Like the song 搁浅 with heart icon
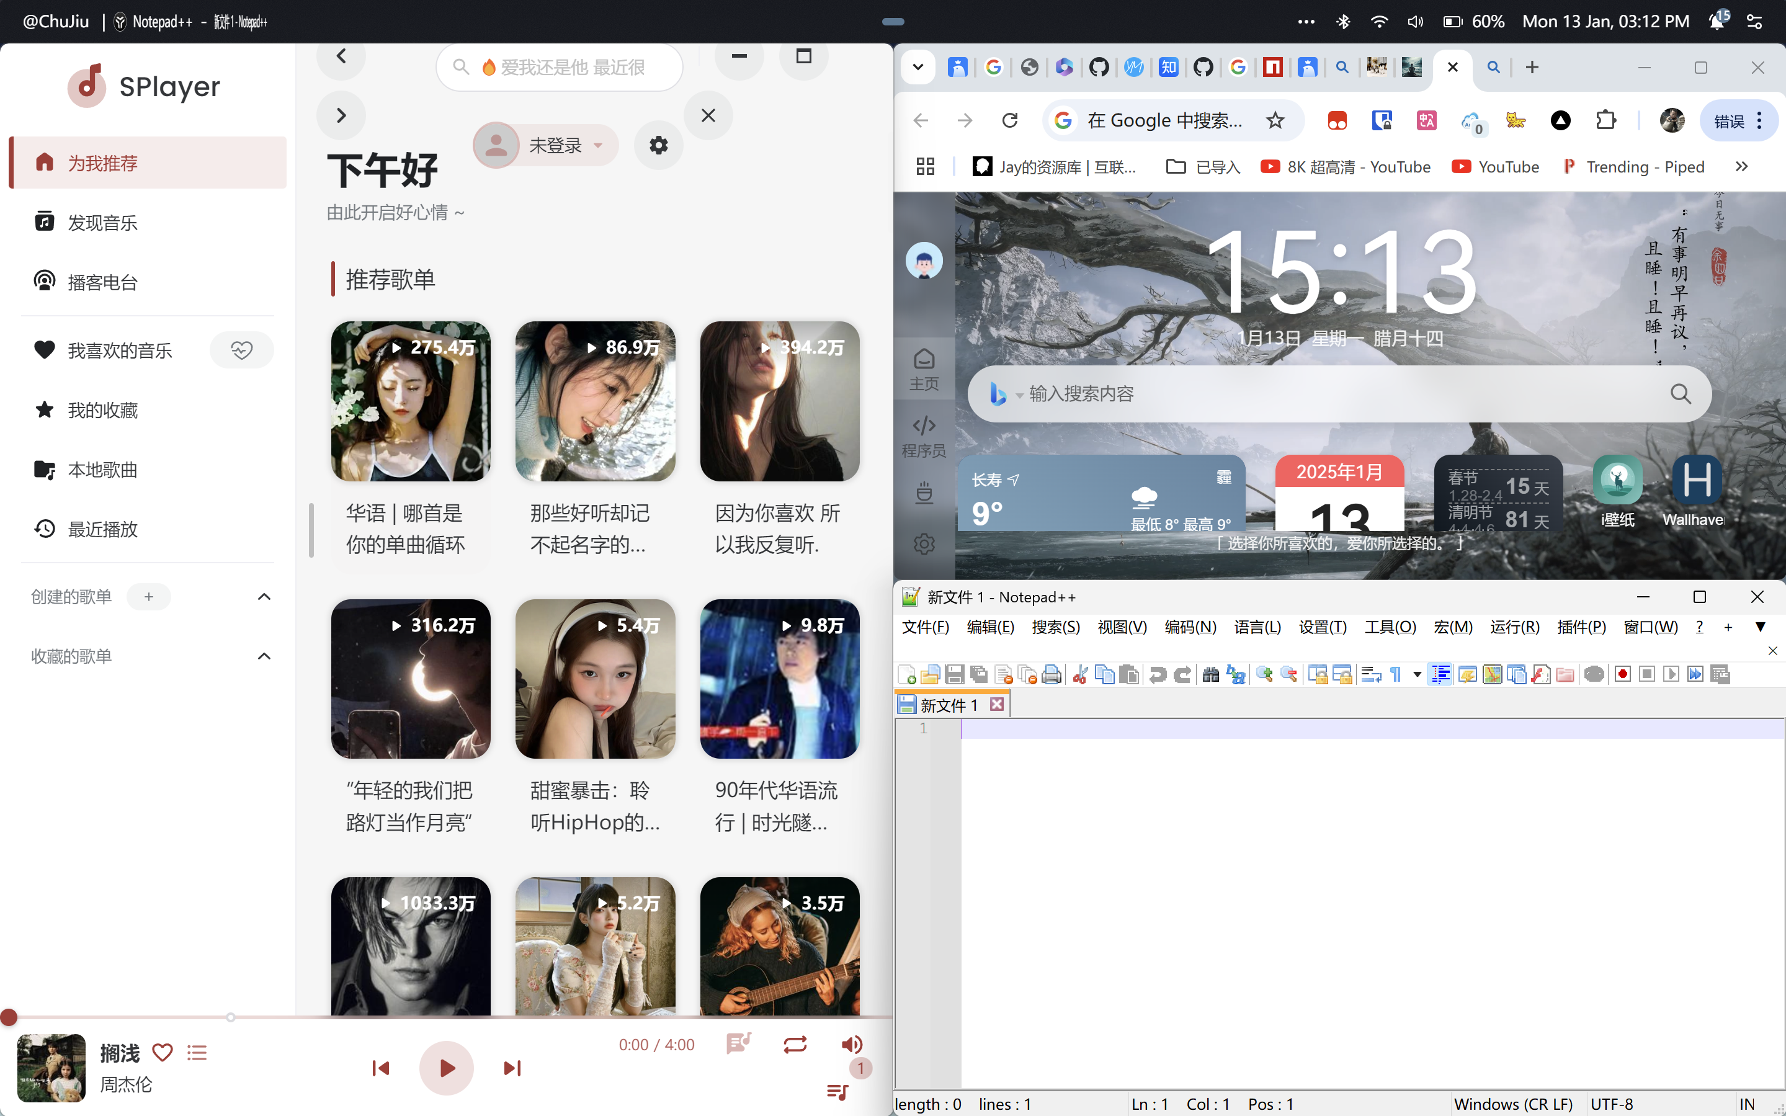1786x1116 pixels. (163, 1051)
